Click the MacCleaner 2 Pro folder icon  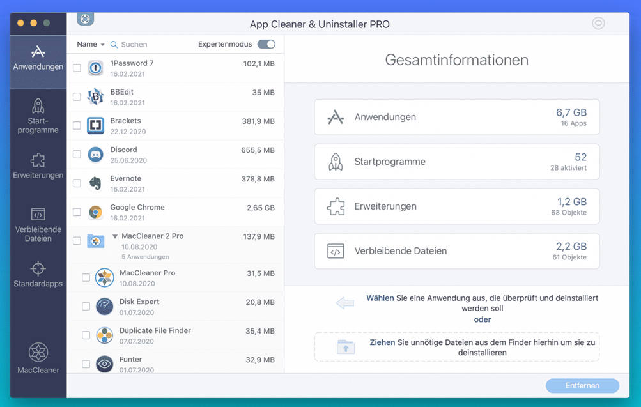(96, 241)
